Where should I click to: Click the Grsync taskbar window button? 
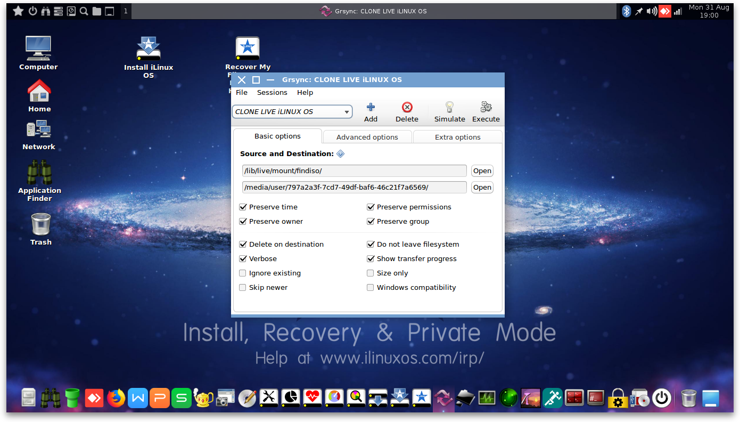(x=373, y=11)
